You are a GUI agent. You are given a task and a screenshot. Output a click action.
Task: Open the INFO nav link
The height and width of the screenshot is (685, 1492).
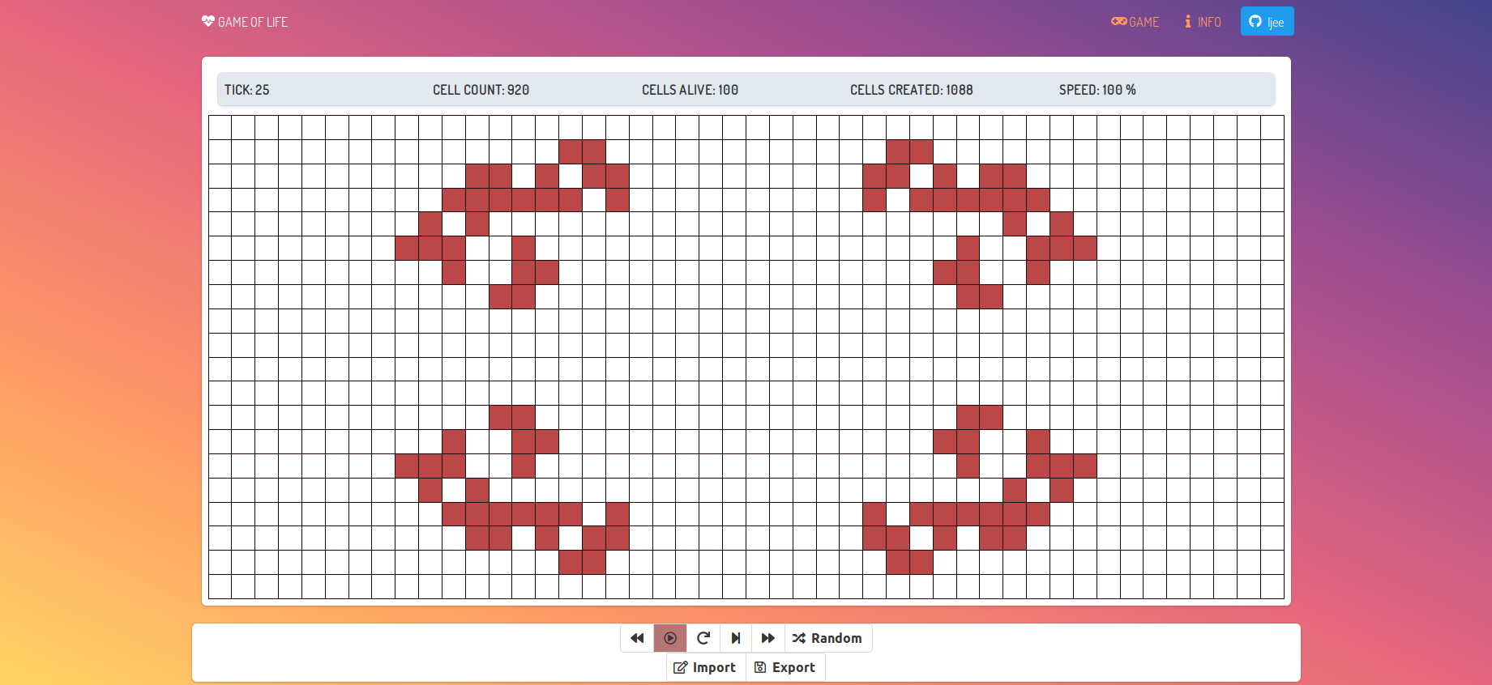click(1203, 22)
